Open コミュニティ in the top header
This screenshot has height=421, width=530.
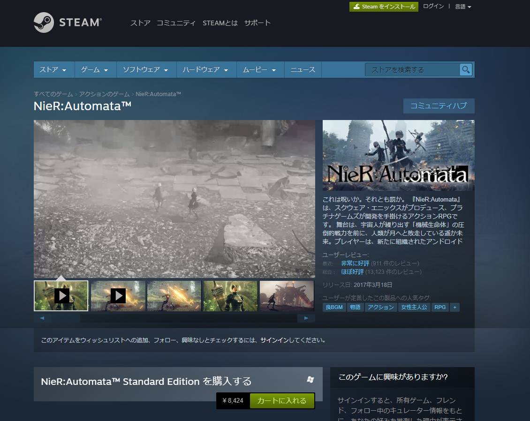click(176, 23)
